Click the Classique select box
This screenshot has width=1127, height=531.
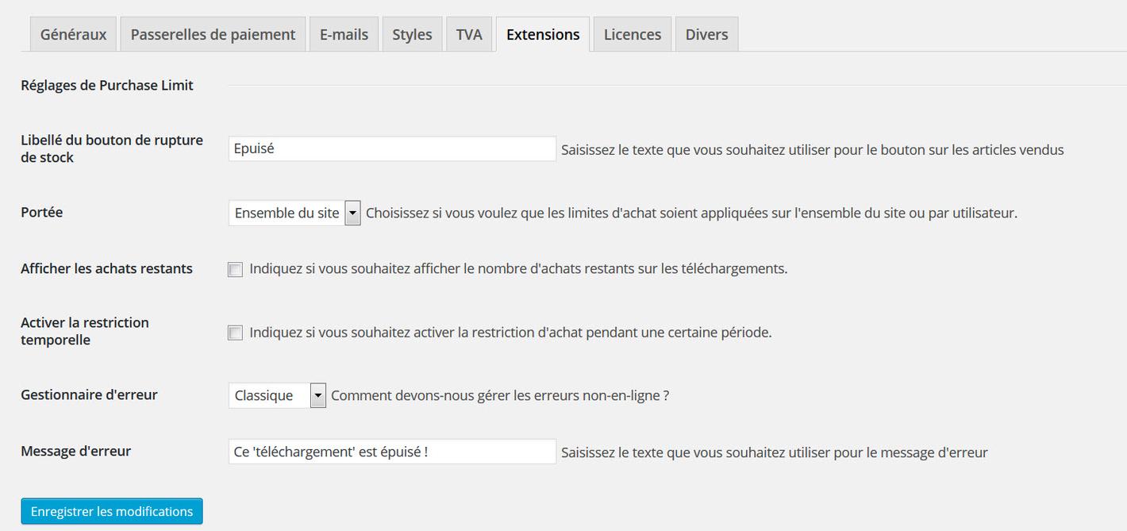tap(268, 395)
